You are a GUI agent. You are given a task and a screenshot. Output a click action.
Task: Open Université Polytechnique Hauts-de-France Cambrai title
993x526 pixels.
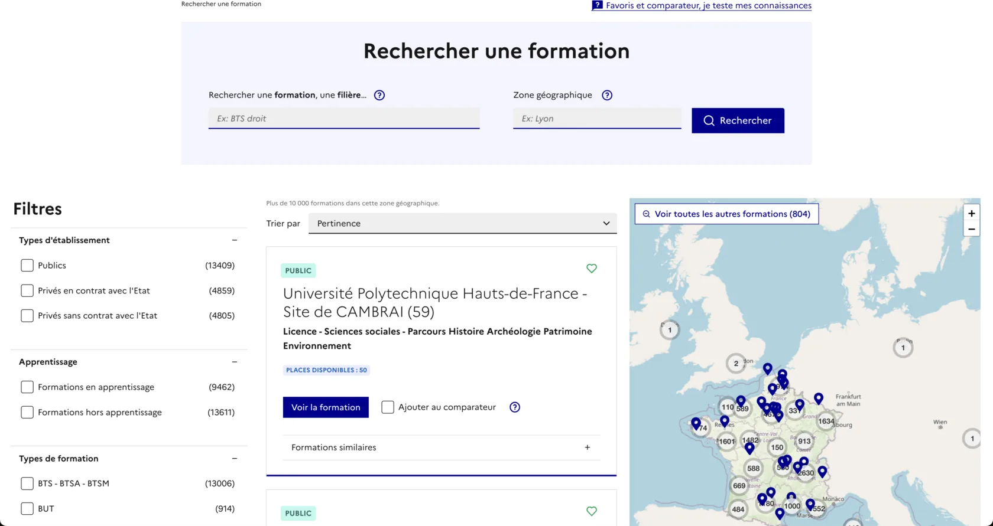pyautogui.click(x=435, y=302)
